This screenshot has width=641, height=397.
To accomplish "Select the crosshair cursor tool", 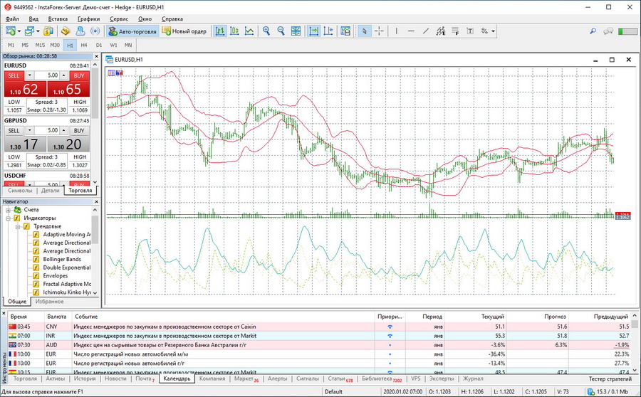I will pos(379,31).
